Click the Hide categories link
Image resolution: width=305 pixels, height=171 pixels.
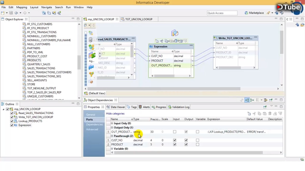pyautogui.click(x=115, y=114)
